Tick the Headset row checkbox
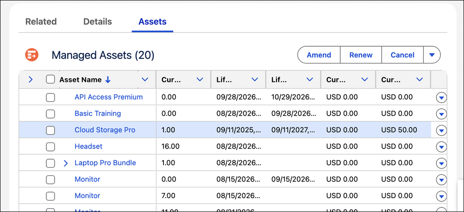The height and width of the screenshot is (212, 464). click(x=50, y=146)
